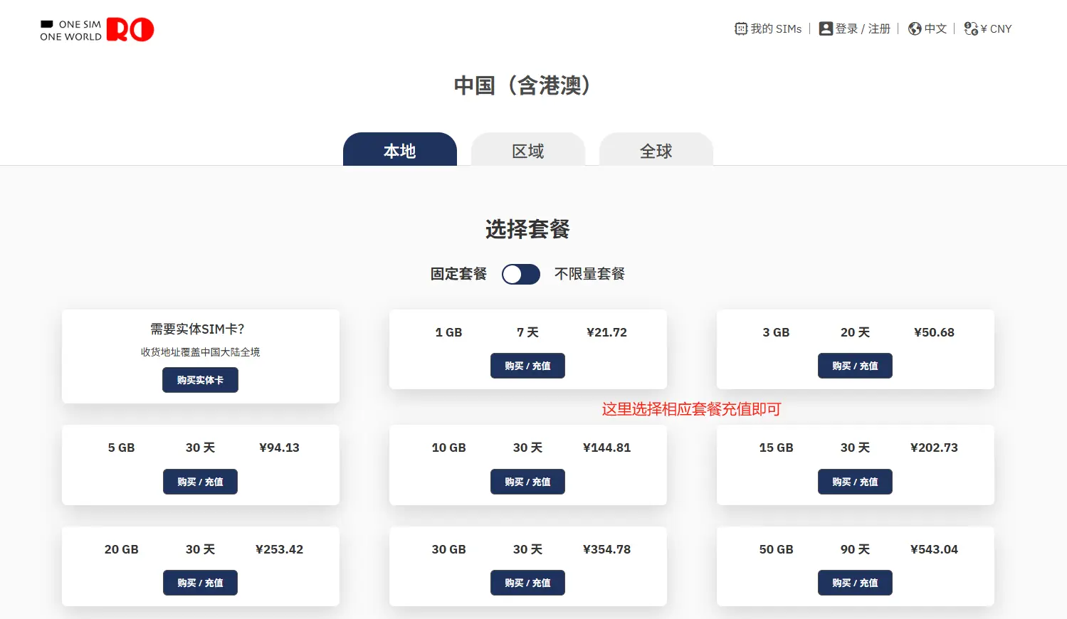Image resolution: width=1067 pixels, height=619 pixels.
Task: Purchase the 3 GB 20天 plan
Action: click(x=855, y=366)
